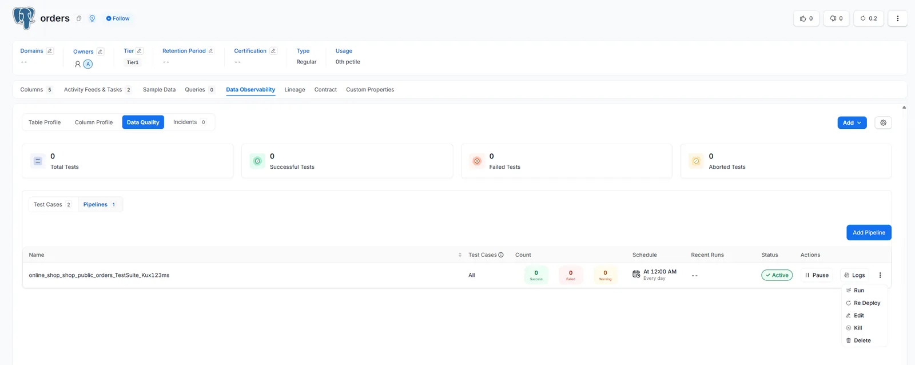
Task: Choose Re Deploy from the pipeline menu
Action: click(x=864, y=303)
